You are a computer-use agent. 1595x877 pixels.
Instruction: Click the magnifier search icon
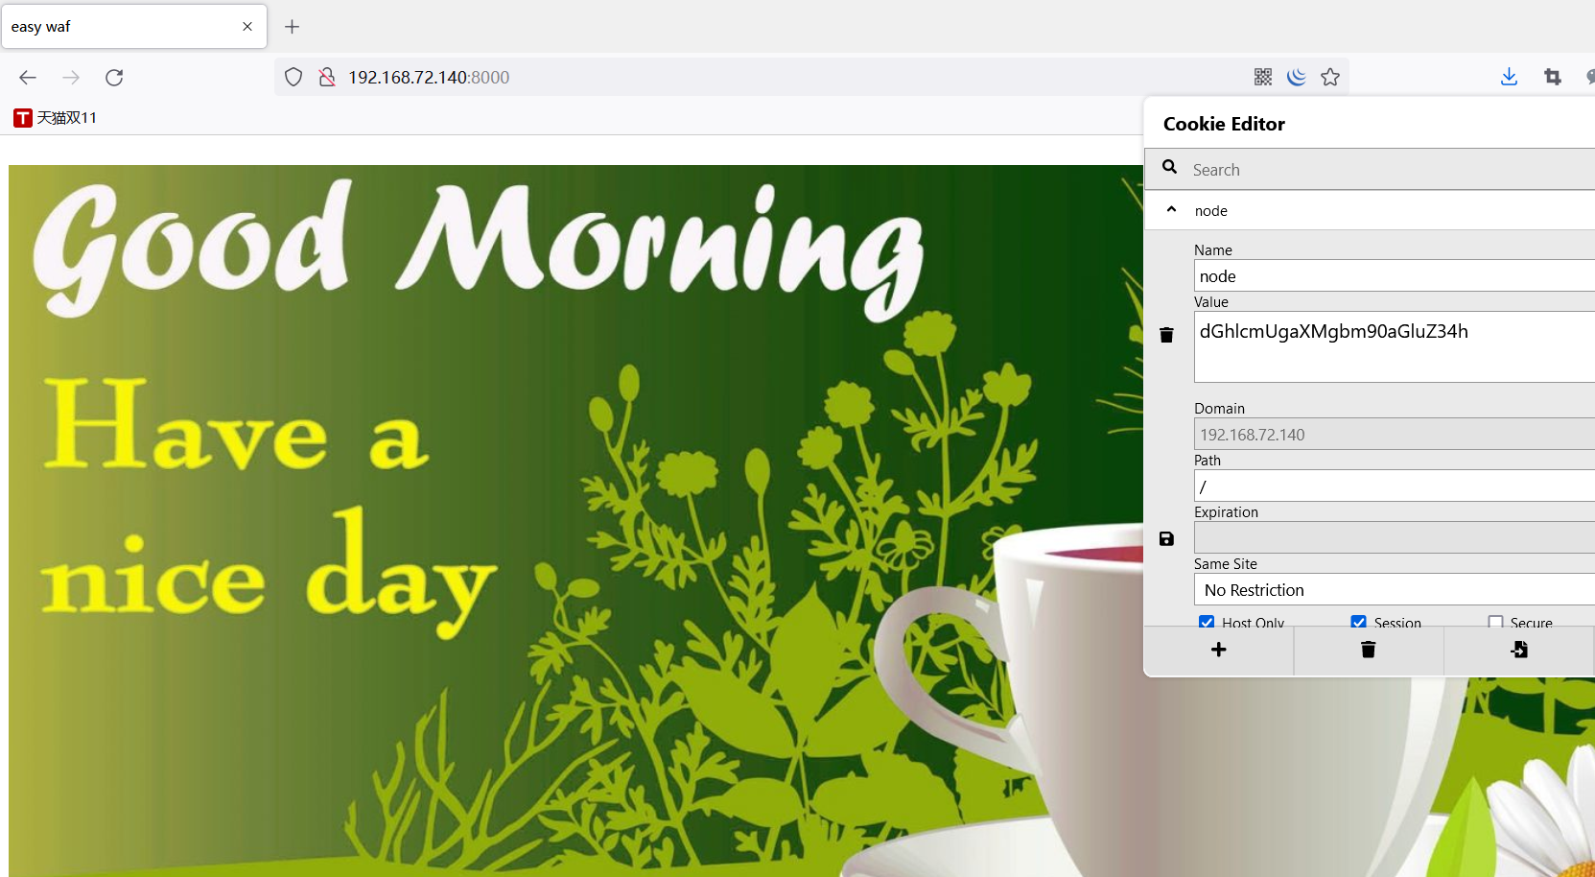point(1170,167)
